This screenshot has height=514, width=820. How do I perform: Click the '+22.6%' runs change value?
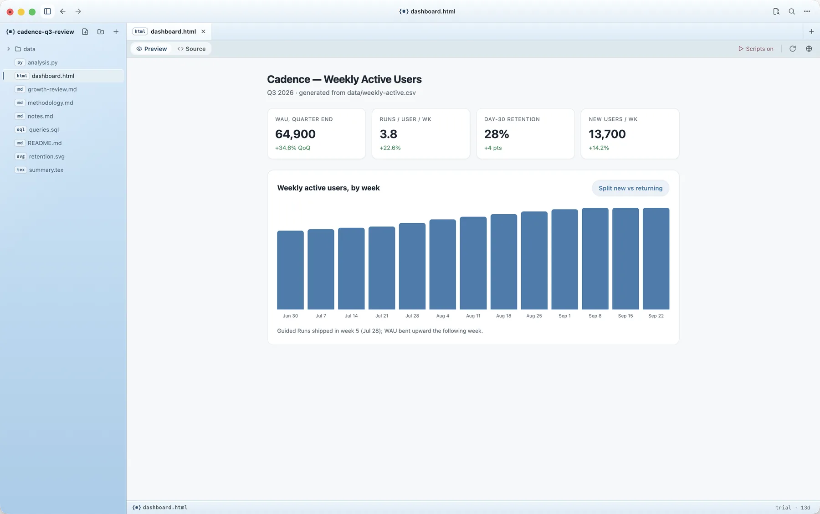coord(390,148)
